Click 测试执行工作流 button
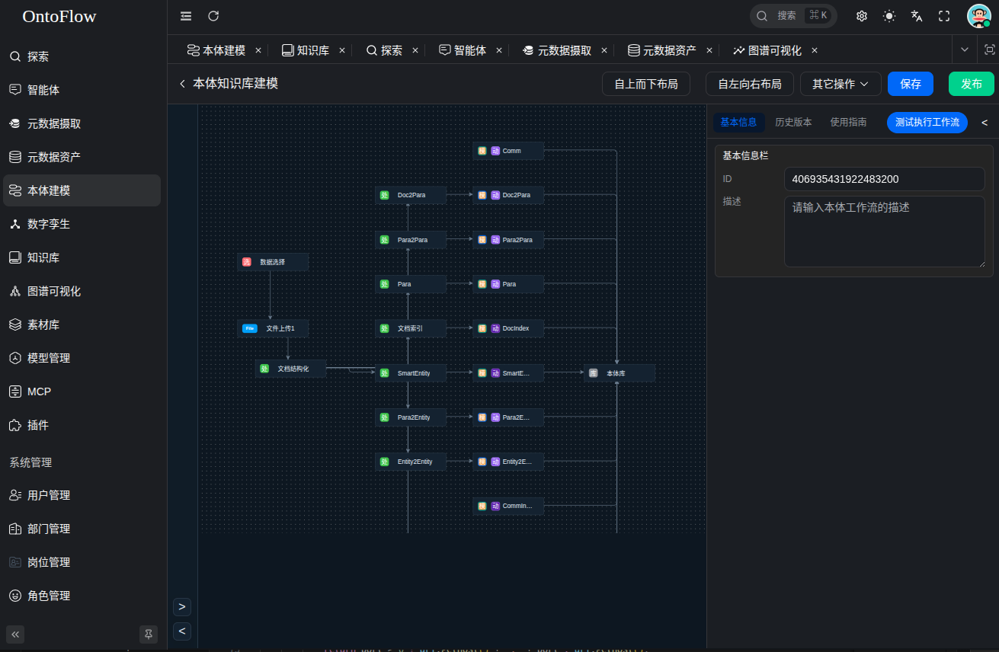Image resolution: width=999 pixels, height=652 pixels. (x=927, y=122)
